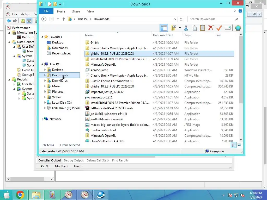The width and height of the screenshot is (267, 200).
Task: Sort by the Date modified column
Action: (x=163, y=35)
